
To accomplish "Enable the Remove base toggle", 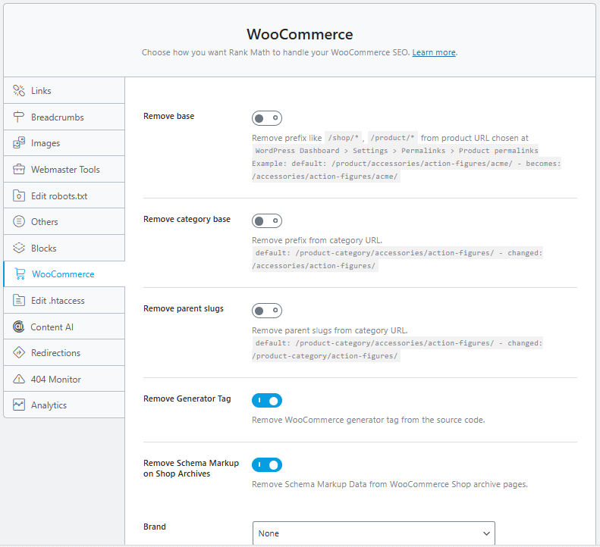I will (267, 118).
